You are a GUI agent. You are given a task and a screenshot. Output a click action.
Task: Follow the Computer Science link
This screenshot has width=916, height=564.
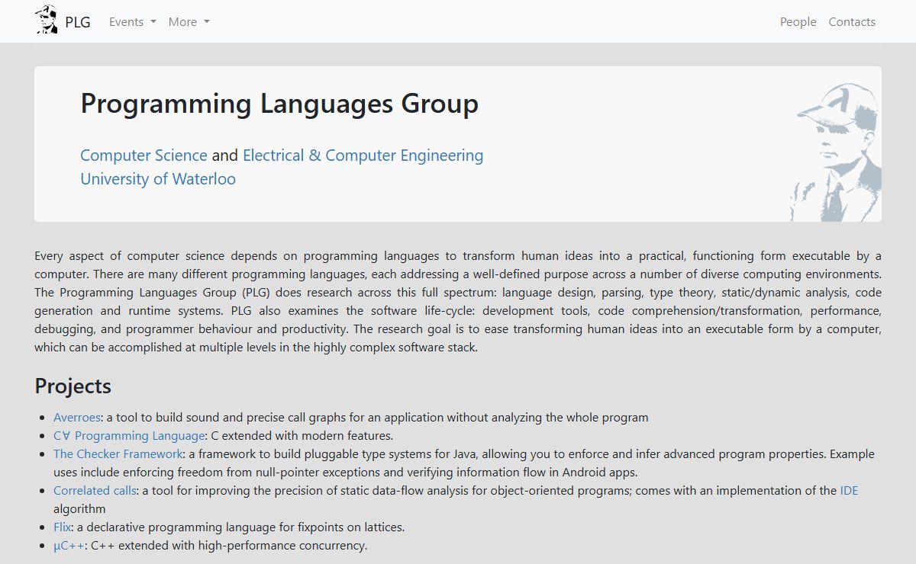(144, 155)
